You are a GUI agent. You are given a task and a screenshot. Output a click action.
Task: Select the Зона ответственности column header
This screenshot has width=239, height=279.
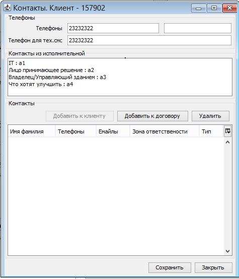(x=165, y=131)
